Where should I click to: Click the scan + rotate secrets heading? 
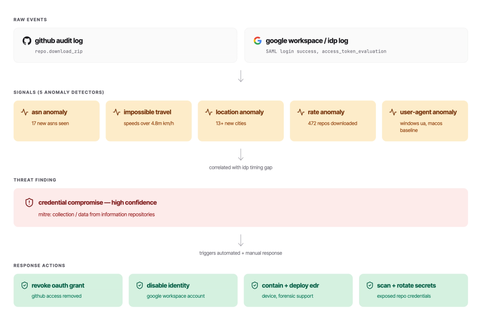coord(406,285)
